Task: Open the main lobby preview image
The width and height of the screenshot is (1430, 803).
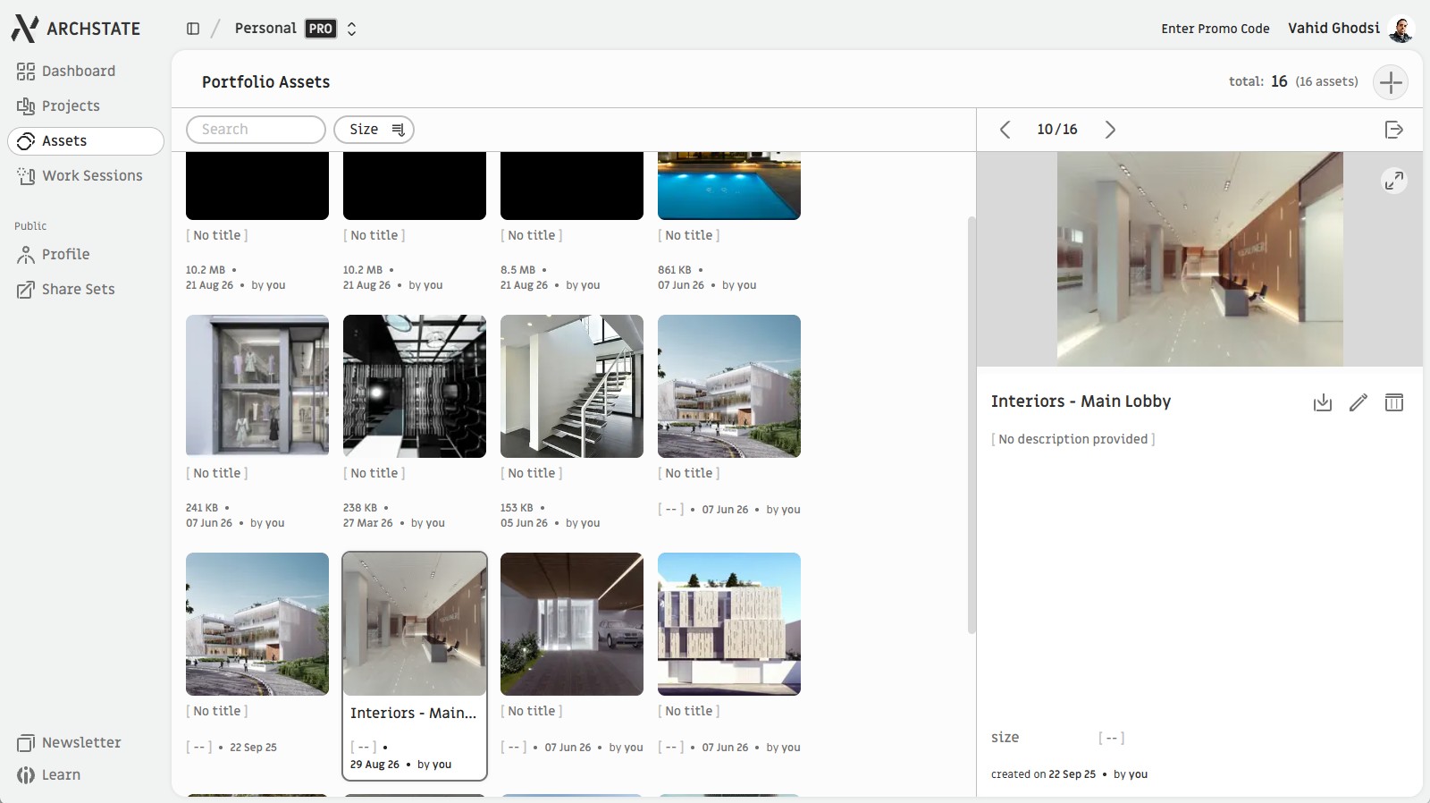Action: 1199,259
